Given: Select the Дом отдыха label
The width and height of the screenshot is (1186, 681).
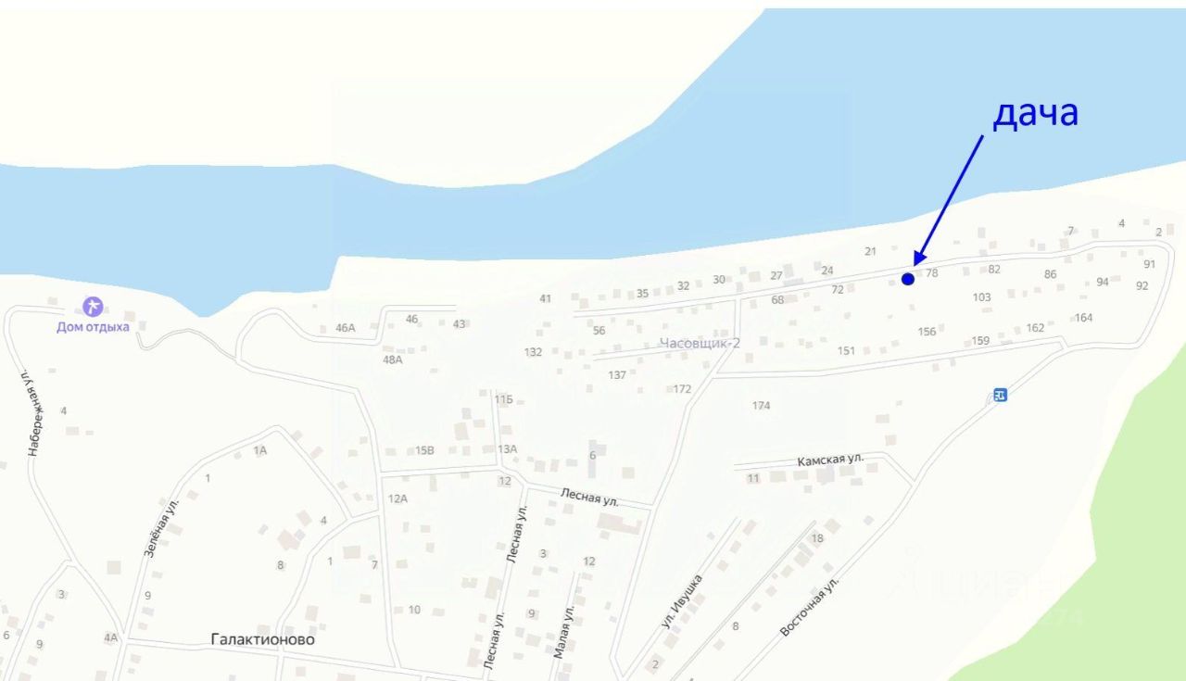Looking at the screenshot, I should click(93, 327).
